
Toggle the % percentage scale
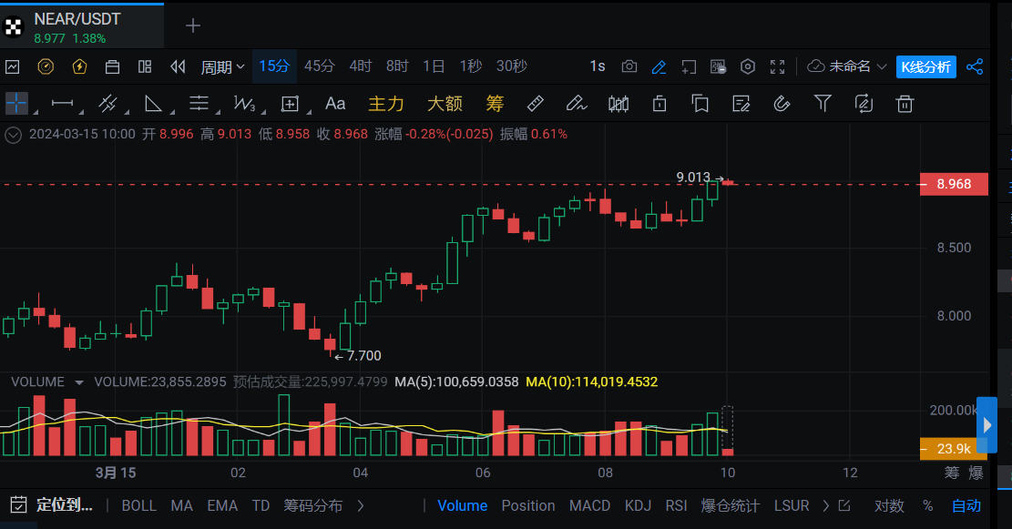pyautogui.click(x=927, y=505)
